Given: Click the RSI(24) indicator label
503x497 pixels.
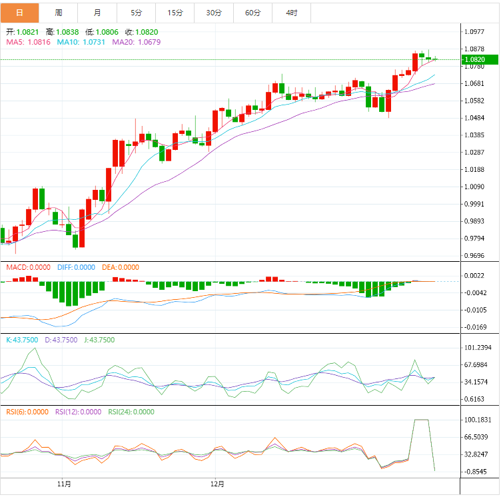Looking at the screenshot, I should tap(131, 412).
